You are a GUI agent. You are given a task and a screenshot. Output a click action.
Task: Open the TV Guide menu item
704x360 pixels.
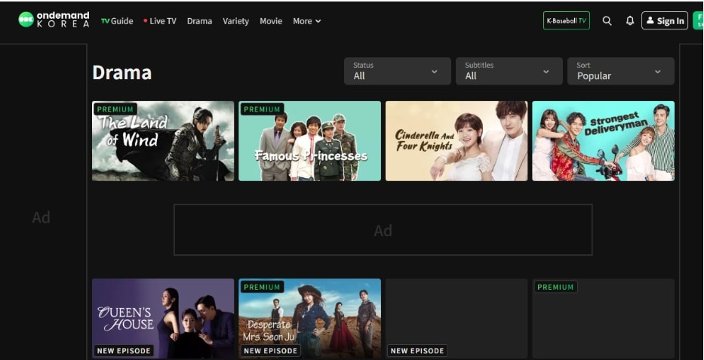click(117, 21)
